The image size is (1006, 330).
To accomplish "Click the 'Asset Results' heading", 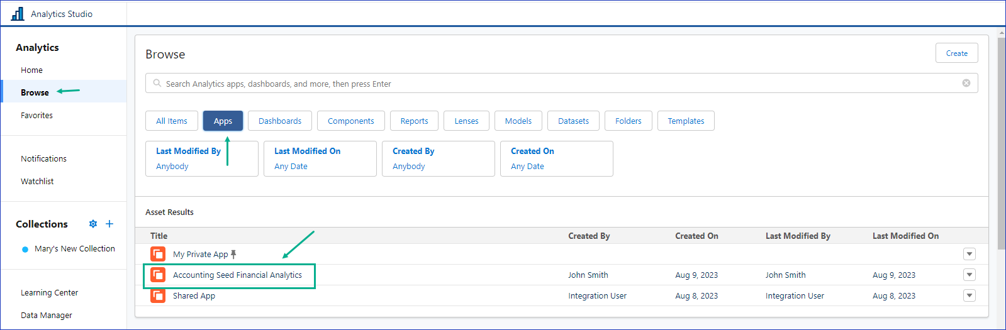I will coord(169,212).
